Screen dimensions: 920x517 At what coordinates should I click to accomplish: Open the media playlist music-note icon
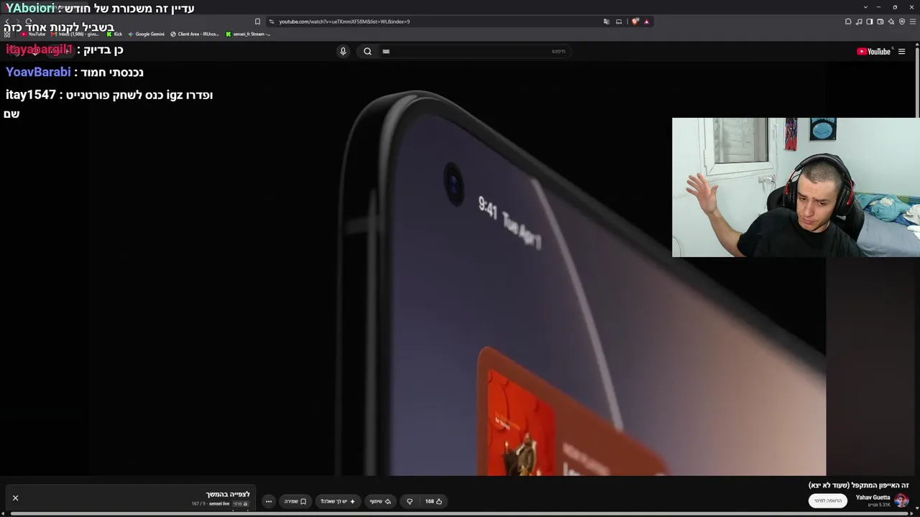pyautogui.click(x=859, y=22)
